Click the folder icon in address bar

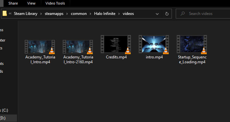tap(5, 14)
